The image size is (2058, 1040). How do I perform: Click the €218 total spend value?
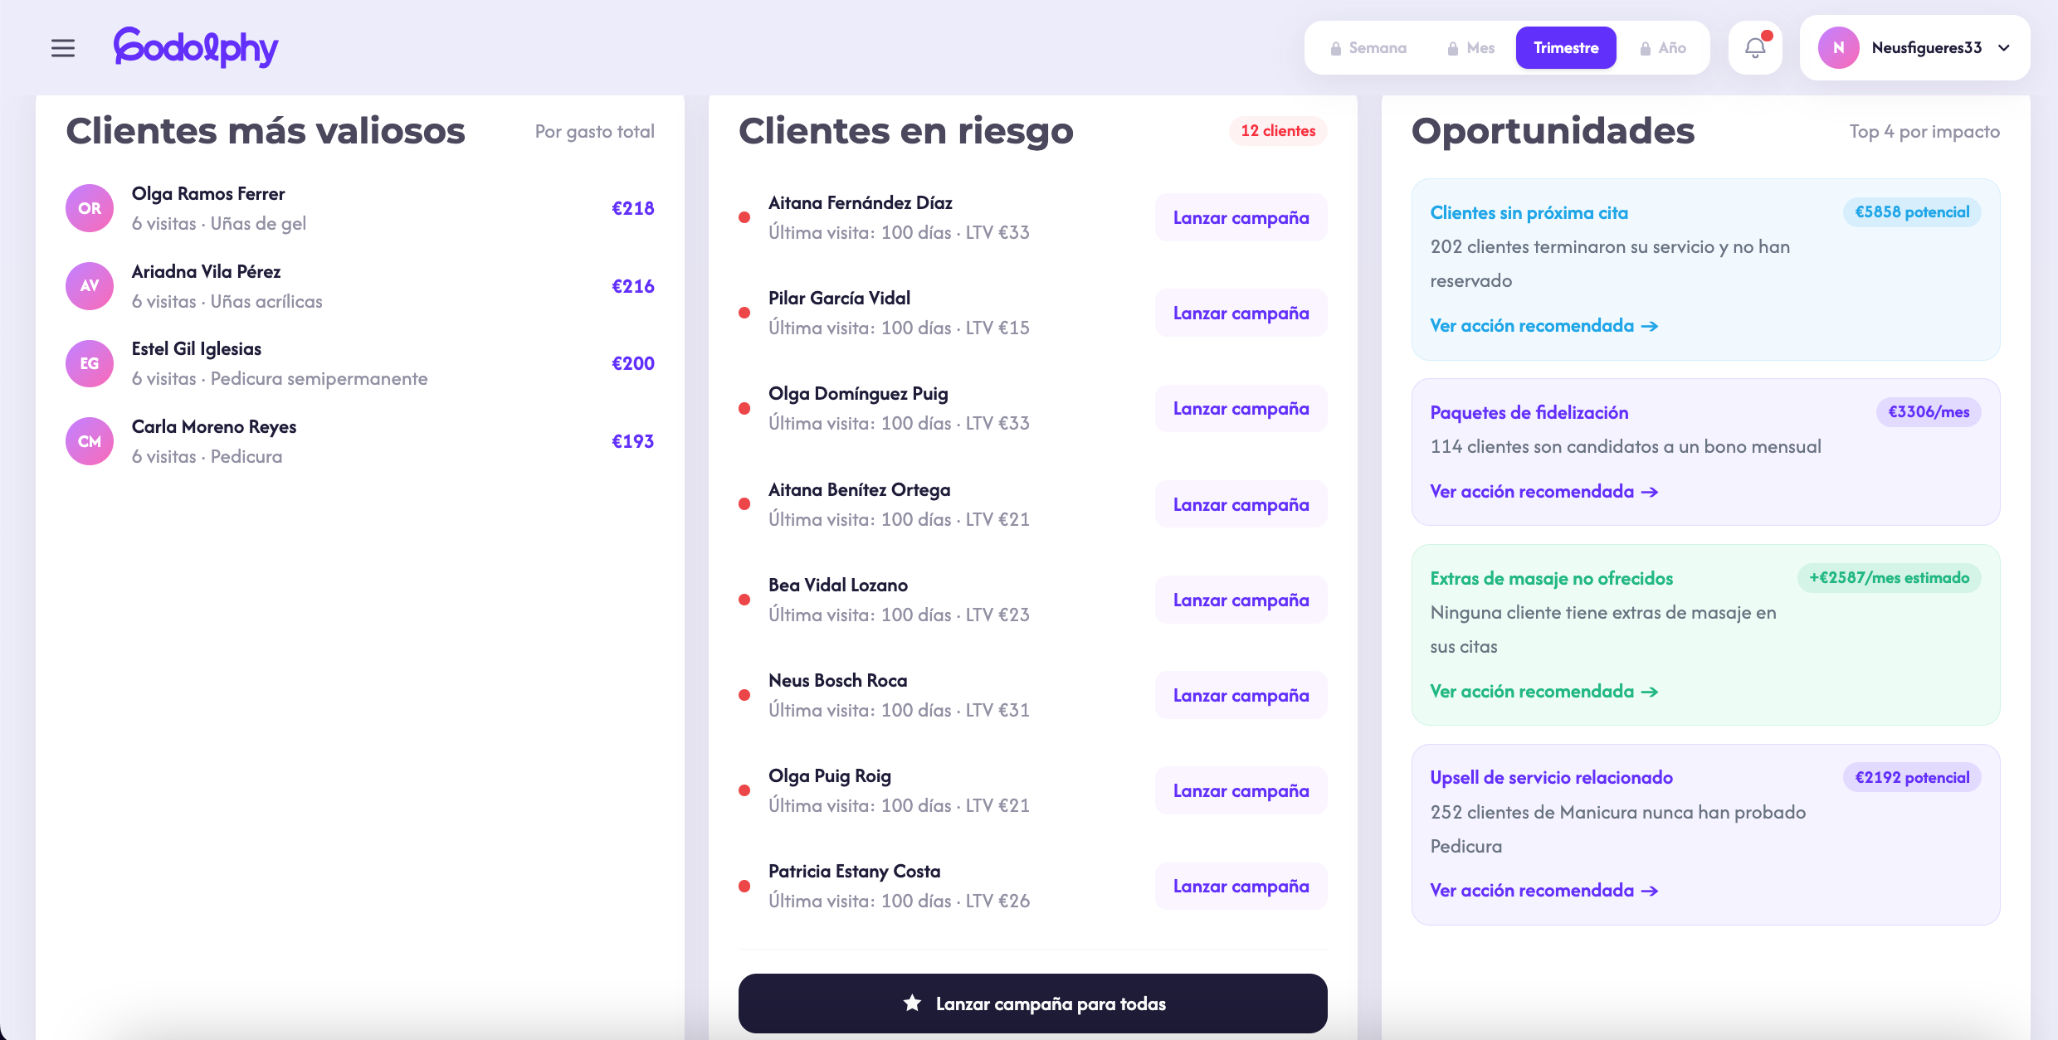click(633, 208)
